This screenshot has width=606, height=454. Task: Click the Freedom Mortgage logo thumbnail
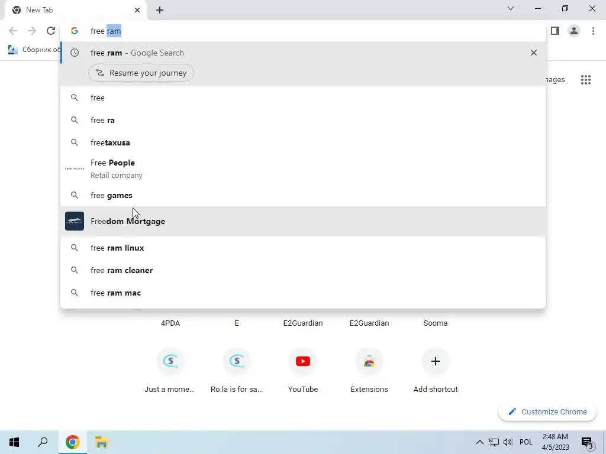pos(75,221)
